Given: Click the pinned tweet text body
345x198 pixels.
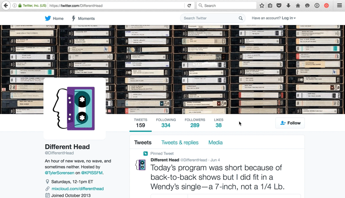Looking at the screenshot, I should pos(217,177).
